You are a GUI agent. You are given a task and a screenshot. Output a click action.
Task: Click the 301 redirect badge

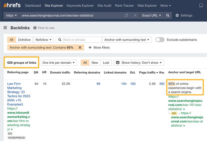[174, 113]
